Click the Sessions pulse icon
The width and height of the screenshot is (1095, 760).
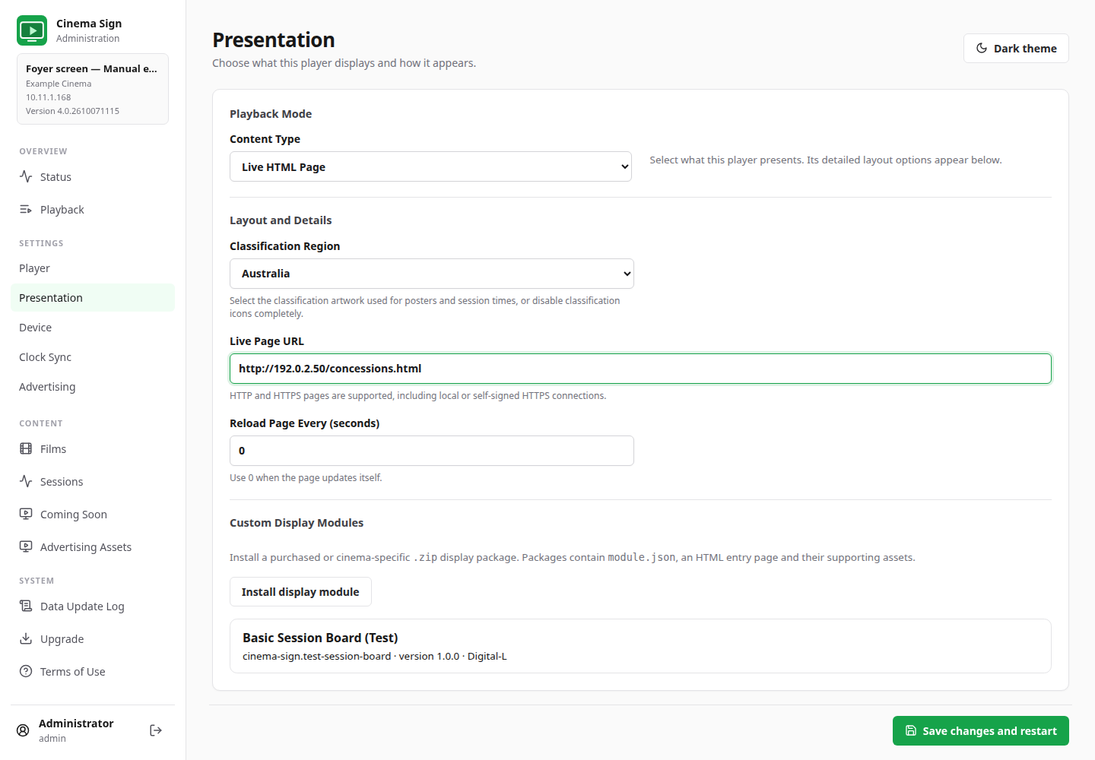[x=26, y=481]
